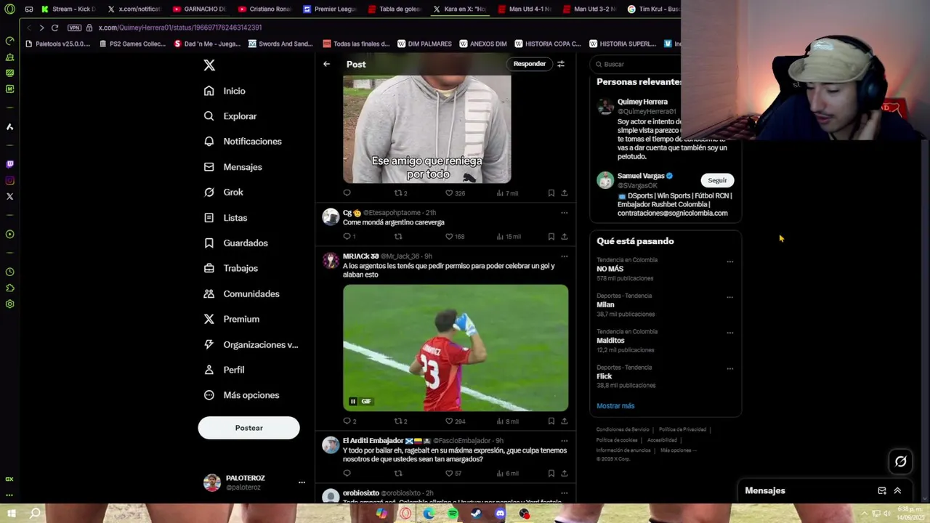
Task: Open Spotify from the Windows taskbar
Action: [x=453, y=514]
